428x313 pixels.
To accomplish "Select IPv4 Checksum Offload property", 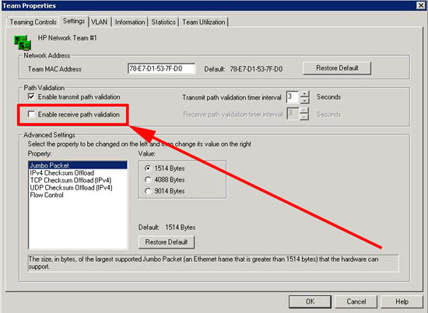I will (x=62, y=173).
